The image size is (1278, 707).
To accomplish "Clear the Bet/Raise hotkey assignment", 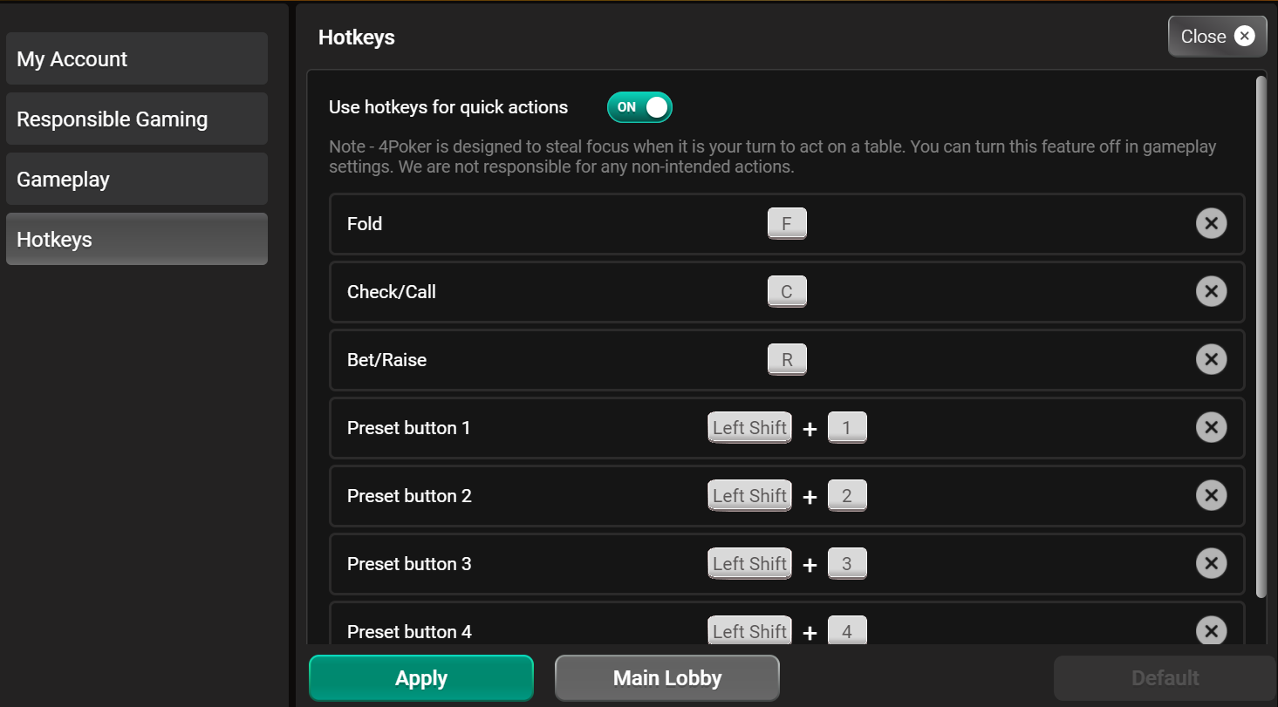I will click(x=1211, y=359).
